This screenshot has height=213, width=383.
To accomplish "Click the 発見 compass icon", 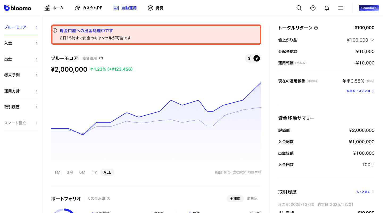I will pos(151,8).
